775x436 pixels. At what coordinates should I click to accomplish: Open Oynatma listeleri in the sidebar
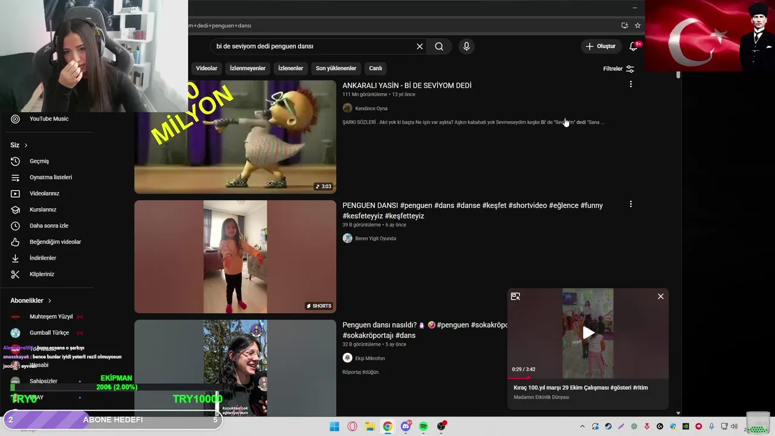click(51, 177)
